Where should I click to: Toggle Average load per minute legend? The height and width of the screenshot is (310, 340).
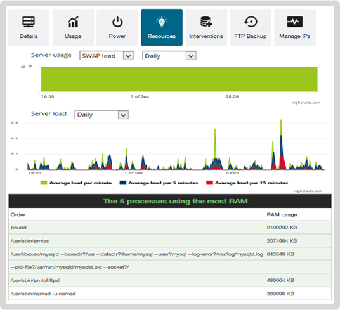[76, 183]
